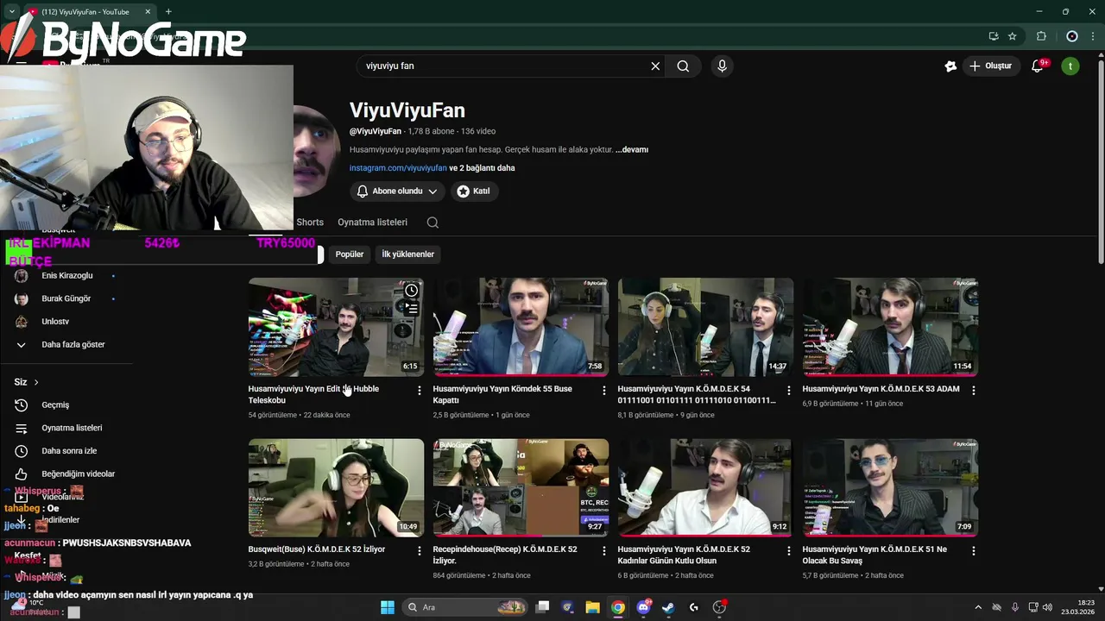
Task: Open options menu for K.Ö.M.D.E.K 53 ADAM video
Action: 974,391
